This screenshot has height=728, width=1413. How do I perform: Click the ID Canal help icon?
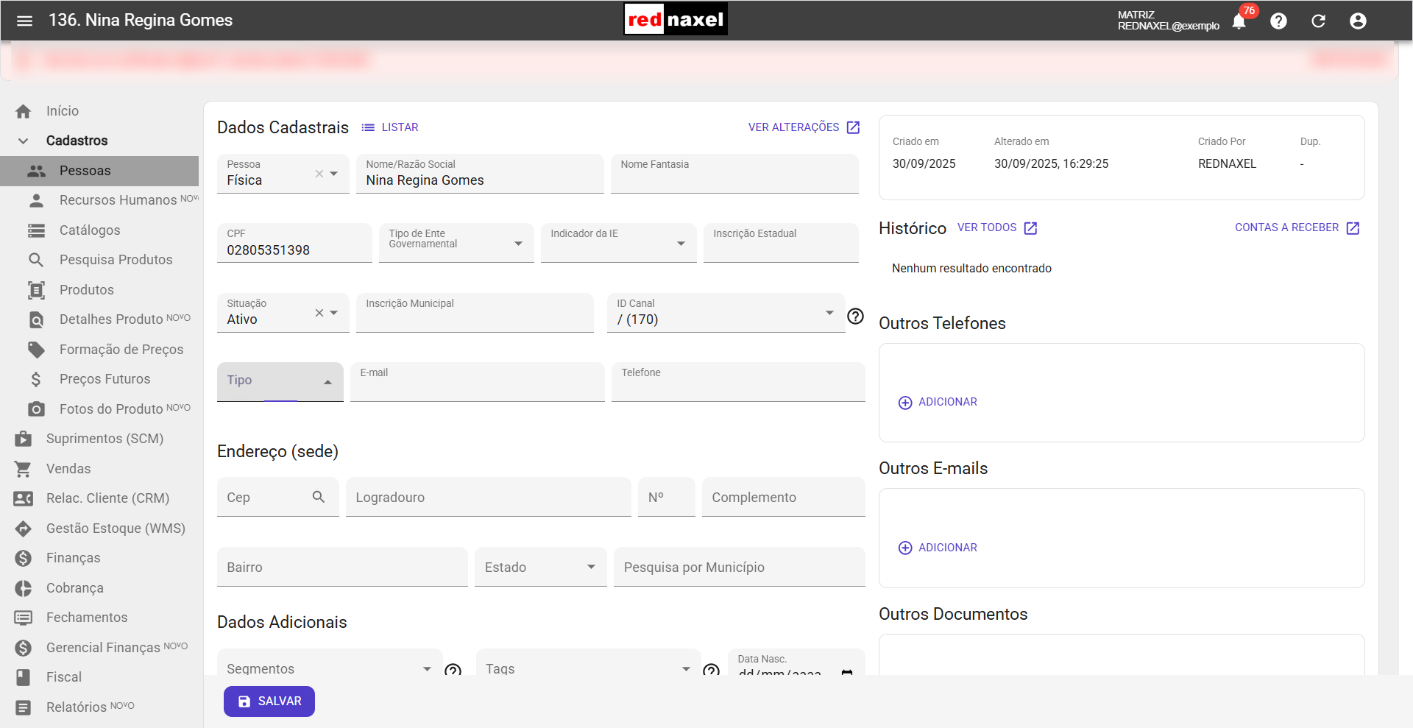point(855,317)
